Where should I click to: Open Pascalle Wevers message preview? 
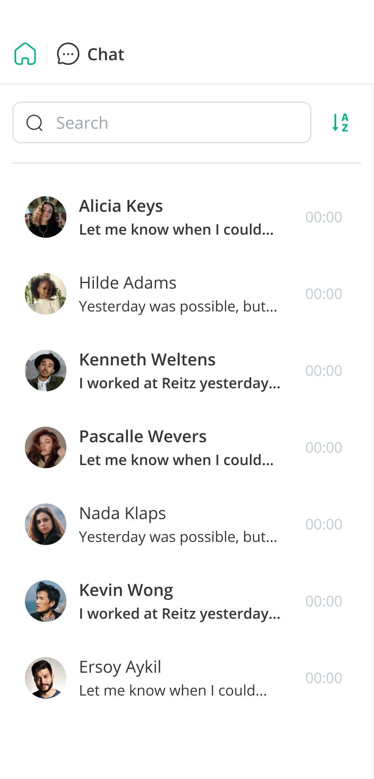click(176, 460)
